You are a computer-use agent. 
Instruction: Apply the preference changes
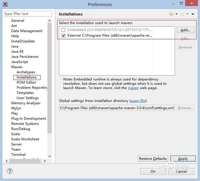(183, 158)
